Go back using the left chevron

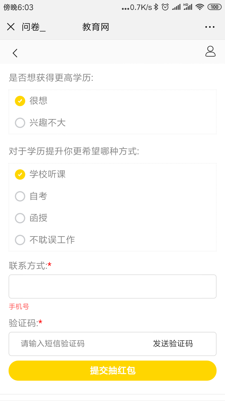pos(15,53)
